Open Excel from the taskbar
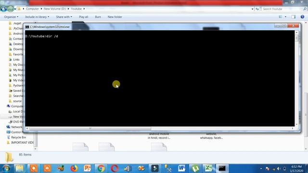308x173 pixels. [208, 169]
